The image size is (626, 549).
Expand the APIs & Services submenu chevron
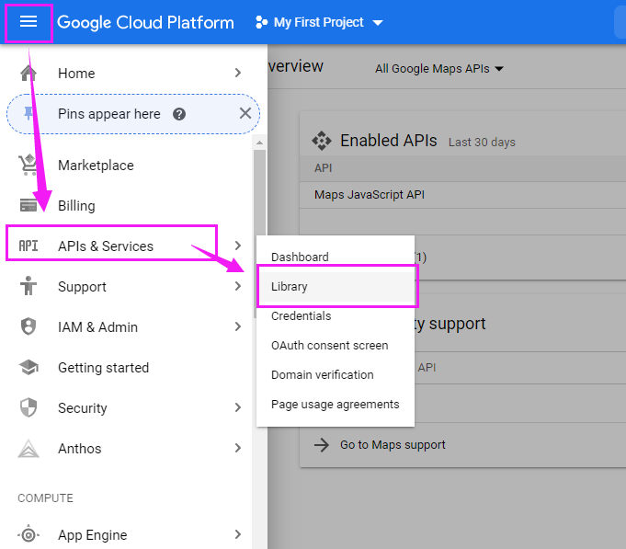point(238,246)
